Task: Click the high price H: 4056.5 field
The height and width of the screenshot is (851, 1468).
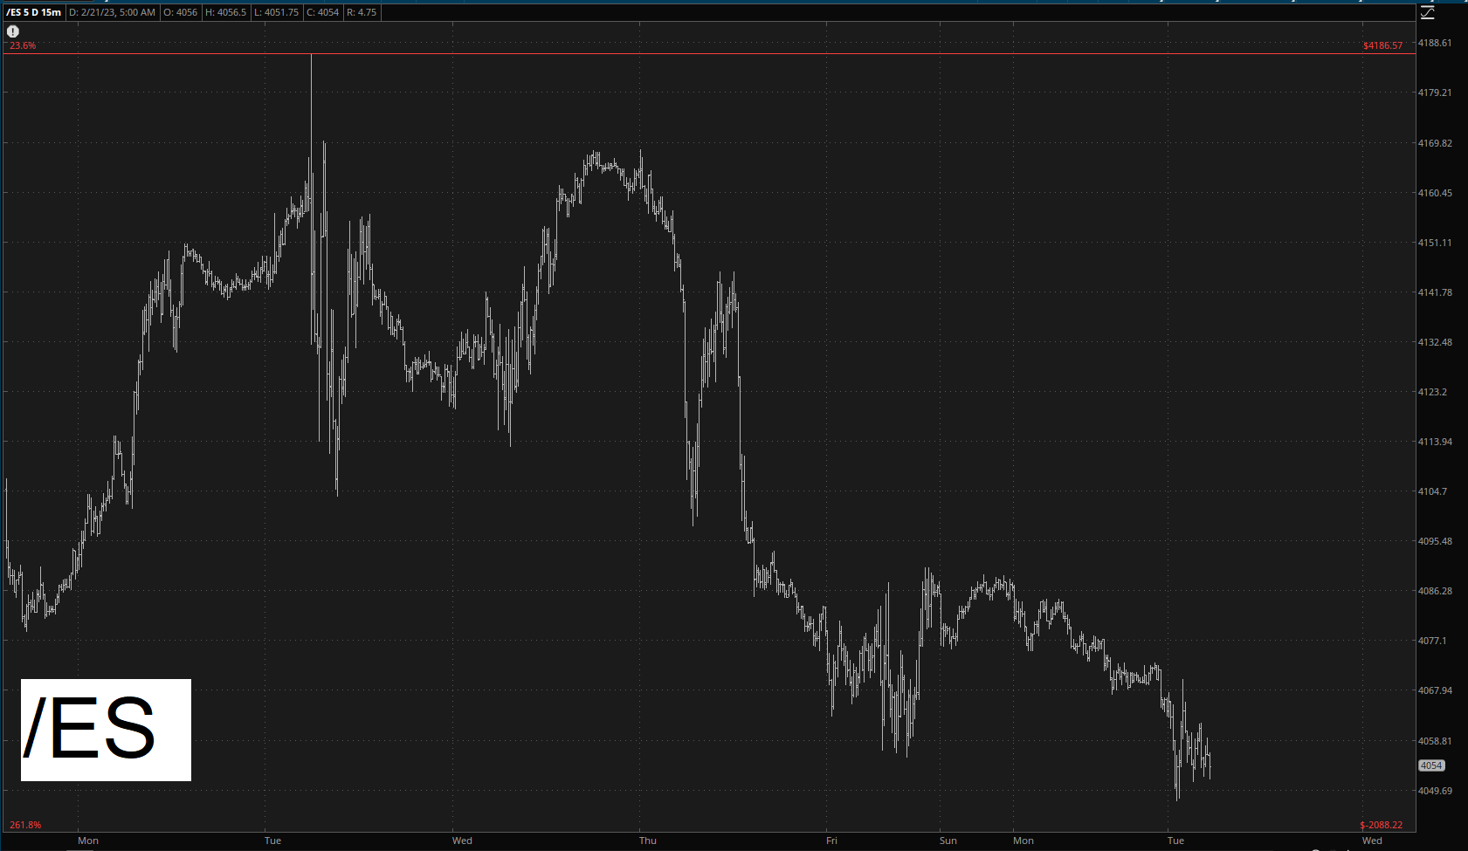Action: [x=226, y=12]
